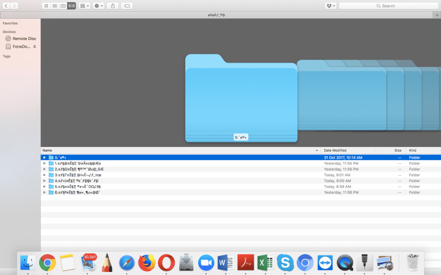441x275 pixels.
Task: Open the Arrange items dropdown
Action: pyautogui.click(x=85, y=6)
